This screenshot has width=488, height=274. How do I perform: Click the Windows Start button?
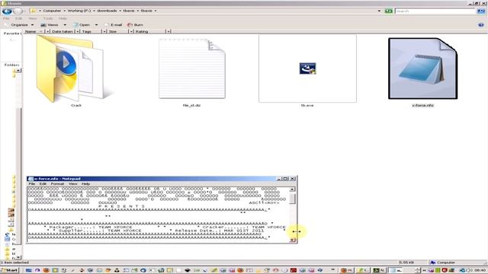click(x=10, y=270)
